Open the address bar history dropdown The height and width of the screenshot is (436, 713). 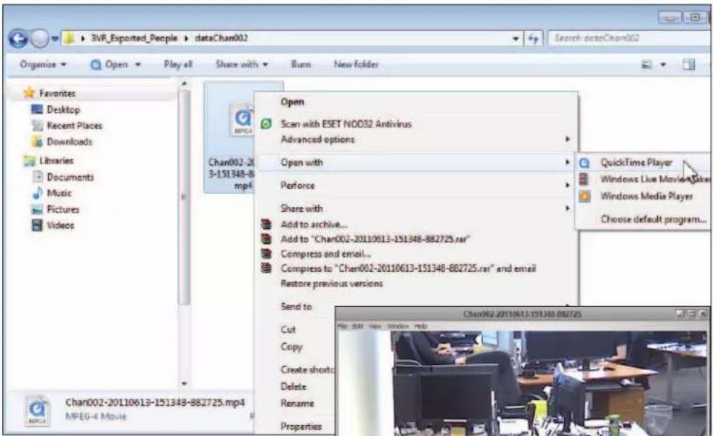[x=516, y=38]
